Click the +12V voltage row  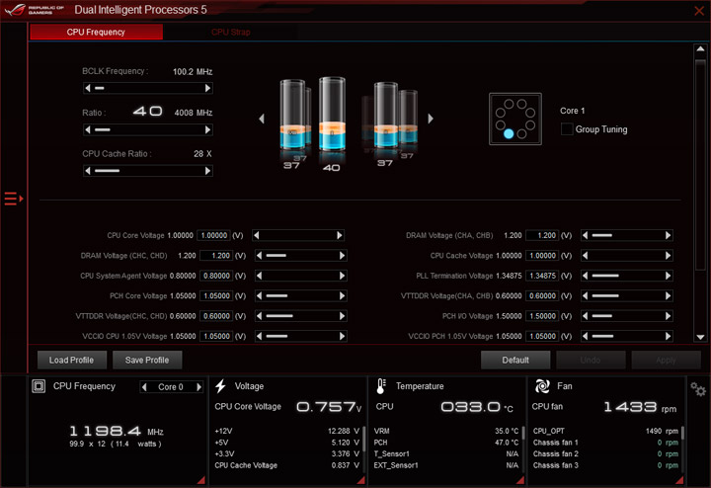[287, 431]
